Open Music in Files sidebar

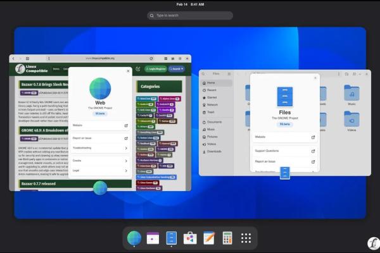217,130
